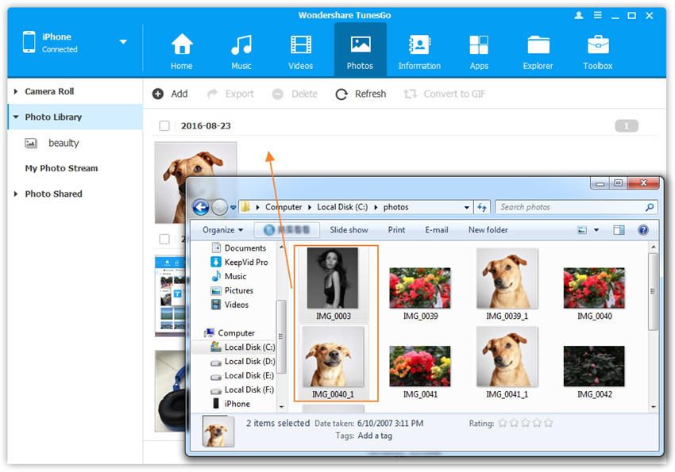Tick the 2016-08-23 date group checkbox
The image size is (675, 472).
[164, 126]
